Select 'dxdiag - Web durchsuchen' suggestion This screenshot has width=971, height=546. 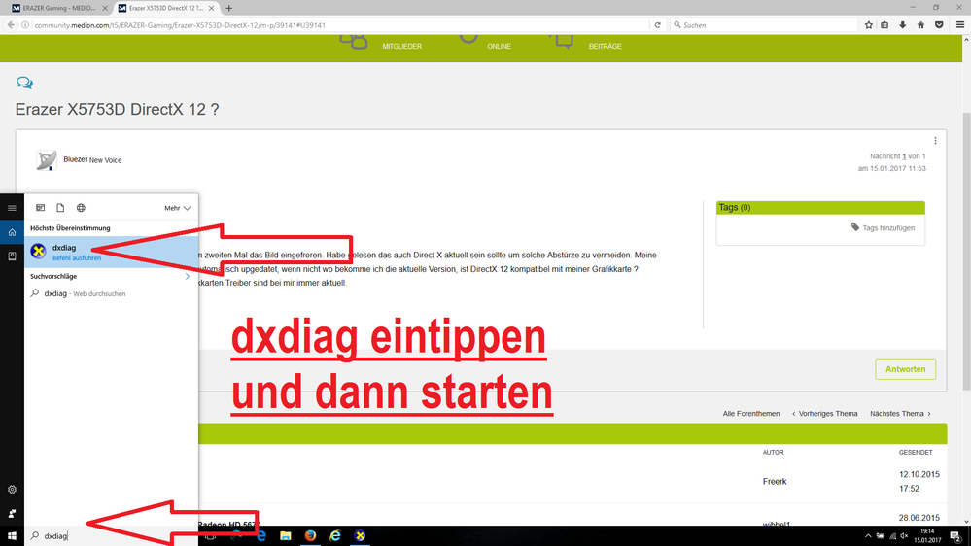click(x=112, y=293)
